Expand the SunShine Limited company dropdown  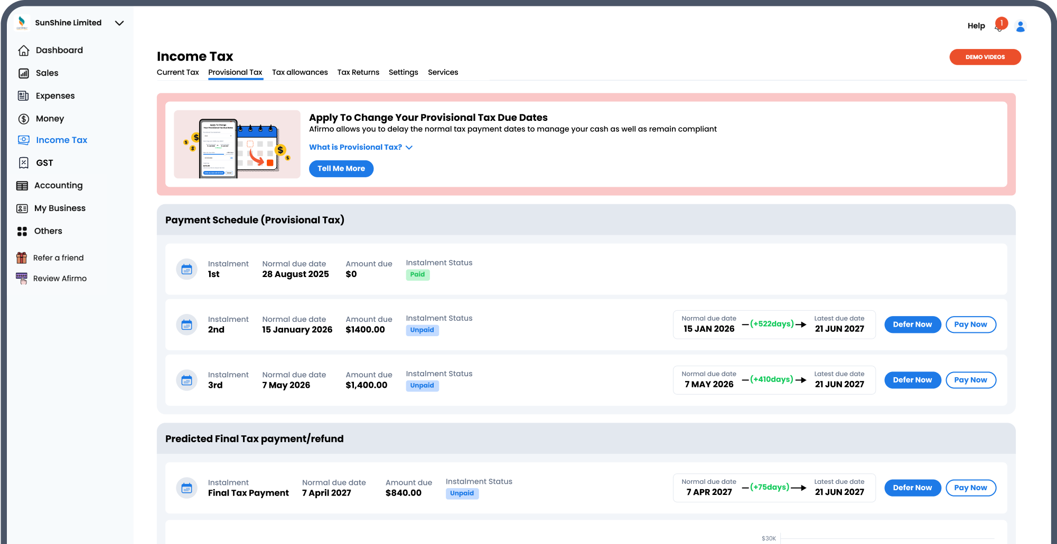[x=119, y=23]
